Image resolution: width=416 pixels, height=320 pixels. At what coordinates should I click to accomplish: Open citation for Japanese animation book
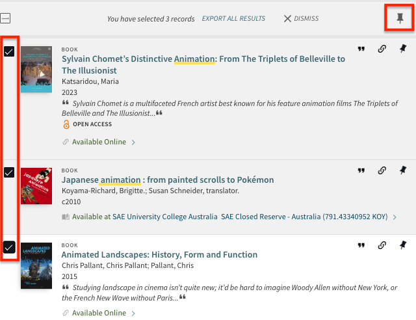[x=361, y=170]
